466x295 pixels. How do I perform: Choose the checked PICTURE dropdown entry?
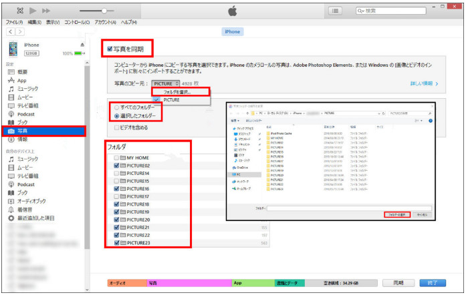pos(181,100)
